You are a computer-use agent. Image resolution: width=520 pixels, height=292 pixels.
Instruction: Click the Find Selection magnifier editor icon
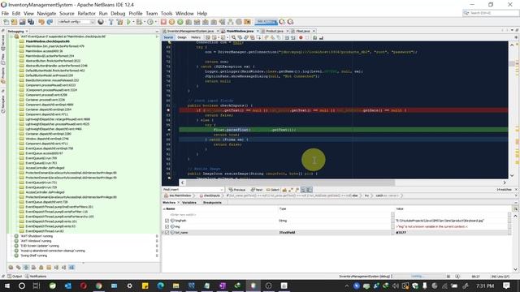(x=234, y=37)
